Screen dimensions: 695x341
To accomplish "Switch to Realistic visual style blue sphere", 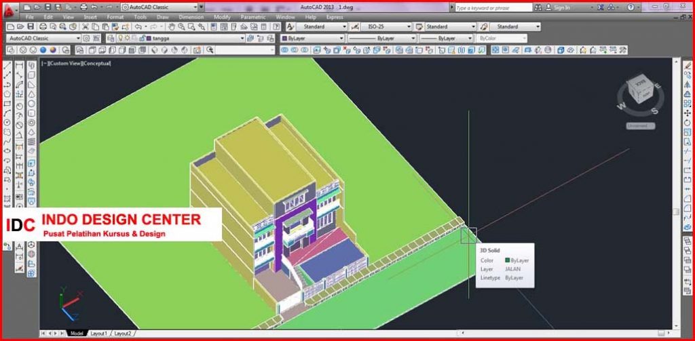I will point(43,50).
